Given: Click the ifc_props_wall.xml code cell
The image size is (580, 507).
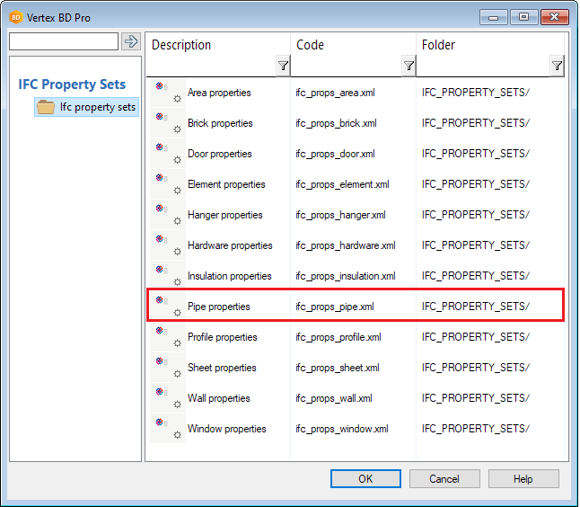Looking at the screenshot, I should click(x=334, y=398).
